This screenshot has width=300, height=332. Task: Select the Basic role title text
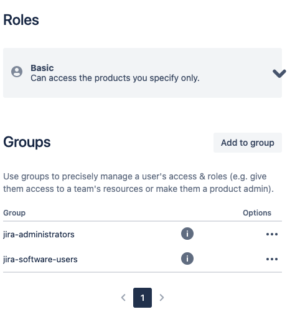click(x=42, y=68)
